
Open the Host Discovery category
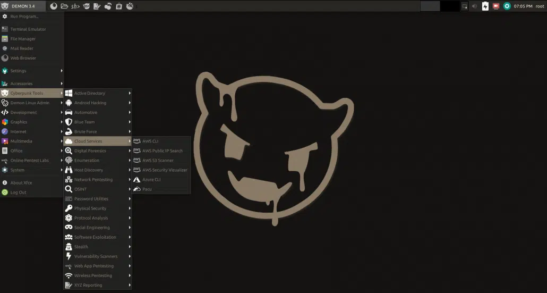pyautogui.click(x=98, y=170)
